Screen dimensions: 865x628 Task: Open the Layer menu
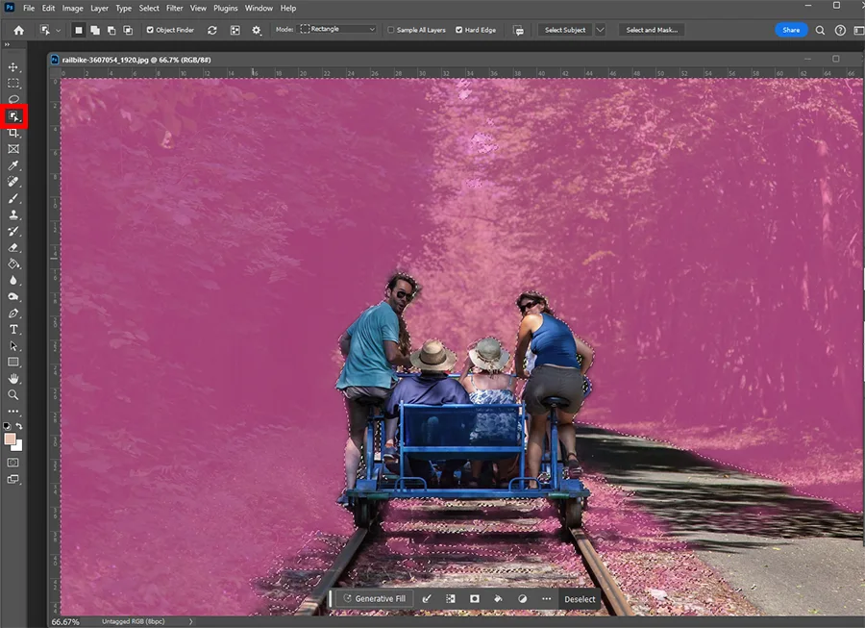point(99,9)
